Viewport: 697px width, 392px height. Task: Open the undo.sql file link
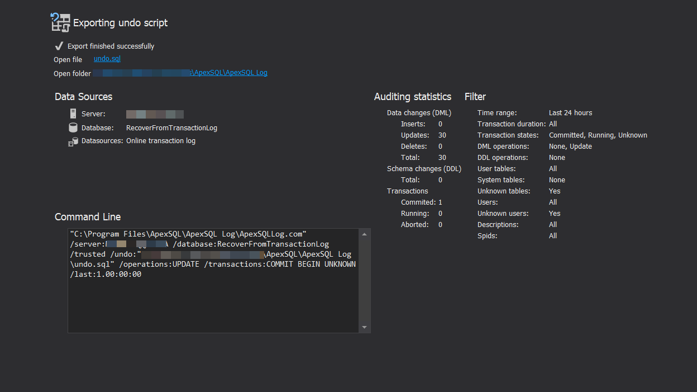(x=107, y=59)
